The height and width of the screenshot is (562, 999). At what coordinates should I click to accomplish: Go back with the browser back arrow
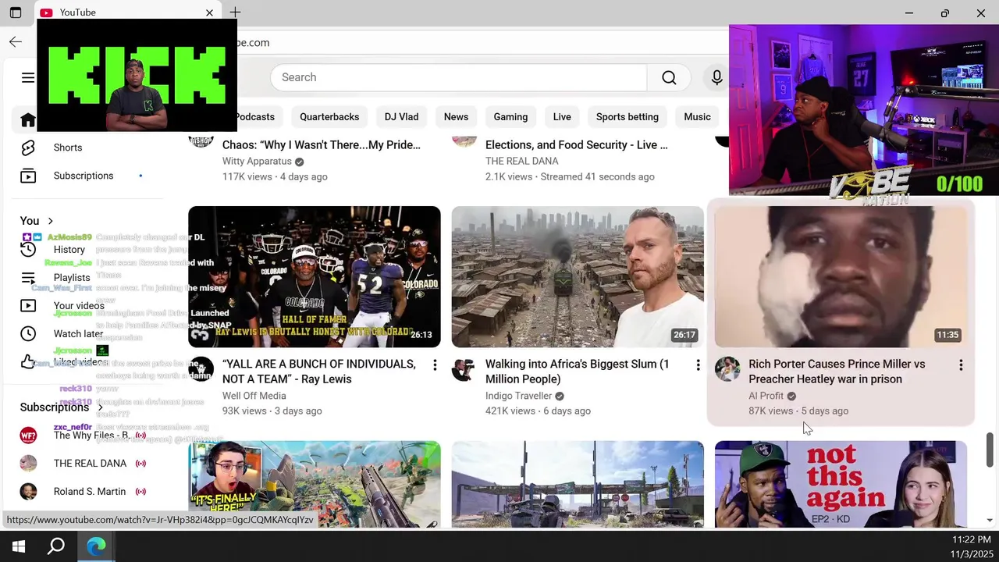pos(16,42)
